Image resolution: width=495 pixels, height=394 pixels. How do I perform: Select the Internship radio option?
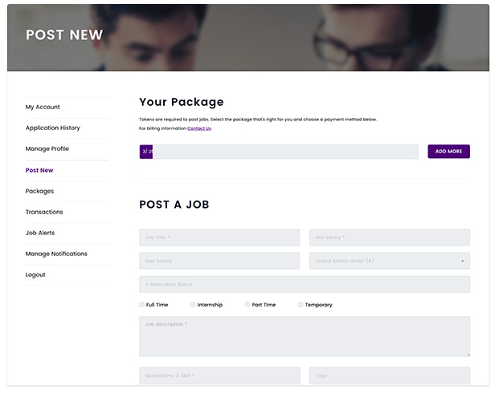coord(194,305)
